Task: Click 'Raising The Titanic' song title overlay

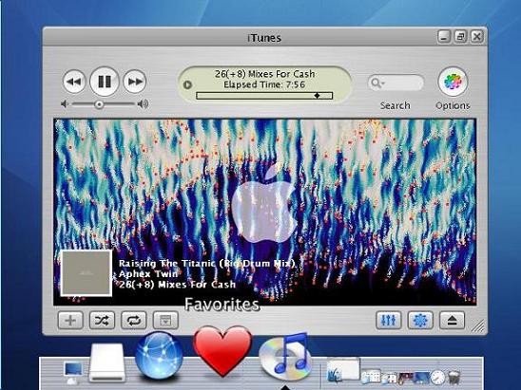Action: coord(206,263)
